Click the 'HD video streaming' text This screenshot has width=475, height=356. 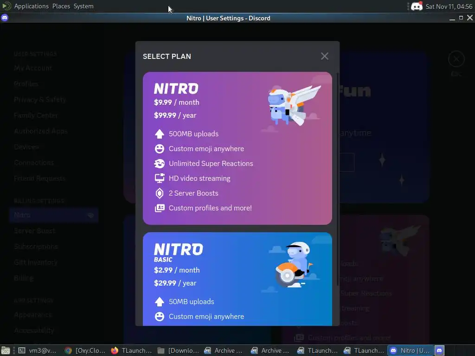(199, 178)
